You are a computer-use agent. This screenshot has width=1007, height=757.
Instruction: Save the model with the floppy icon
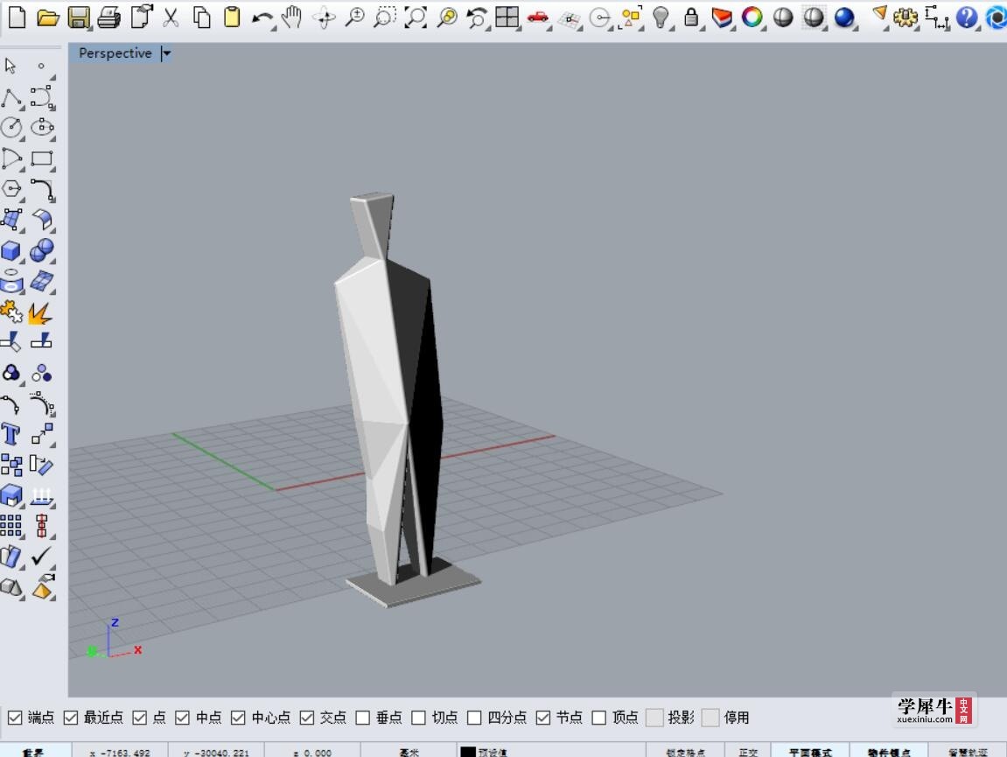[79, 18]
